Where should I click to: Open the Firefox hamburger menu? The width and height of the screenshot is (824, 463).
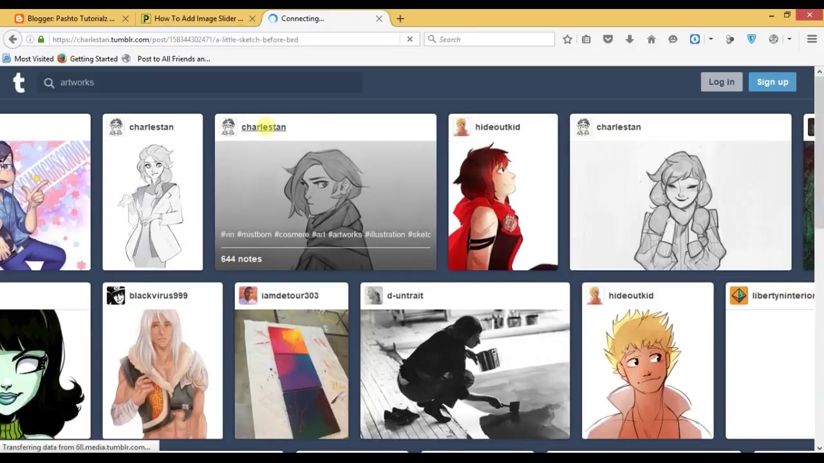coord(812,39)
